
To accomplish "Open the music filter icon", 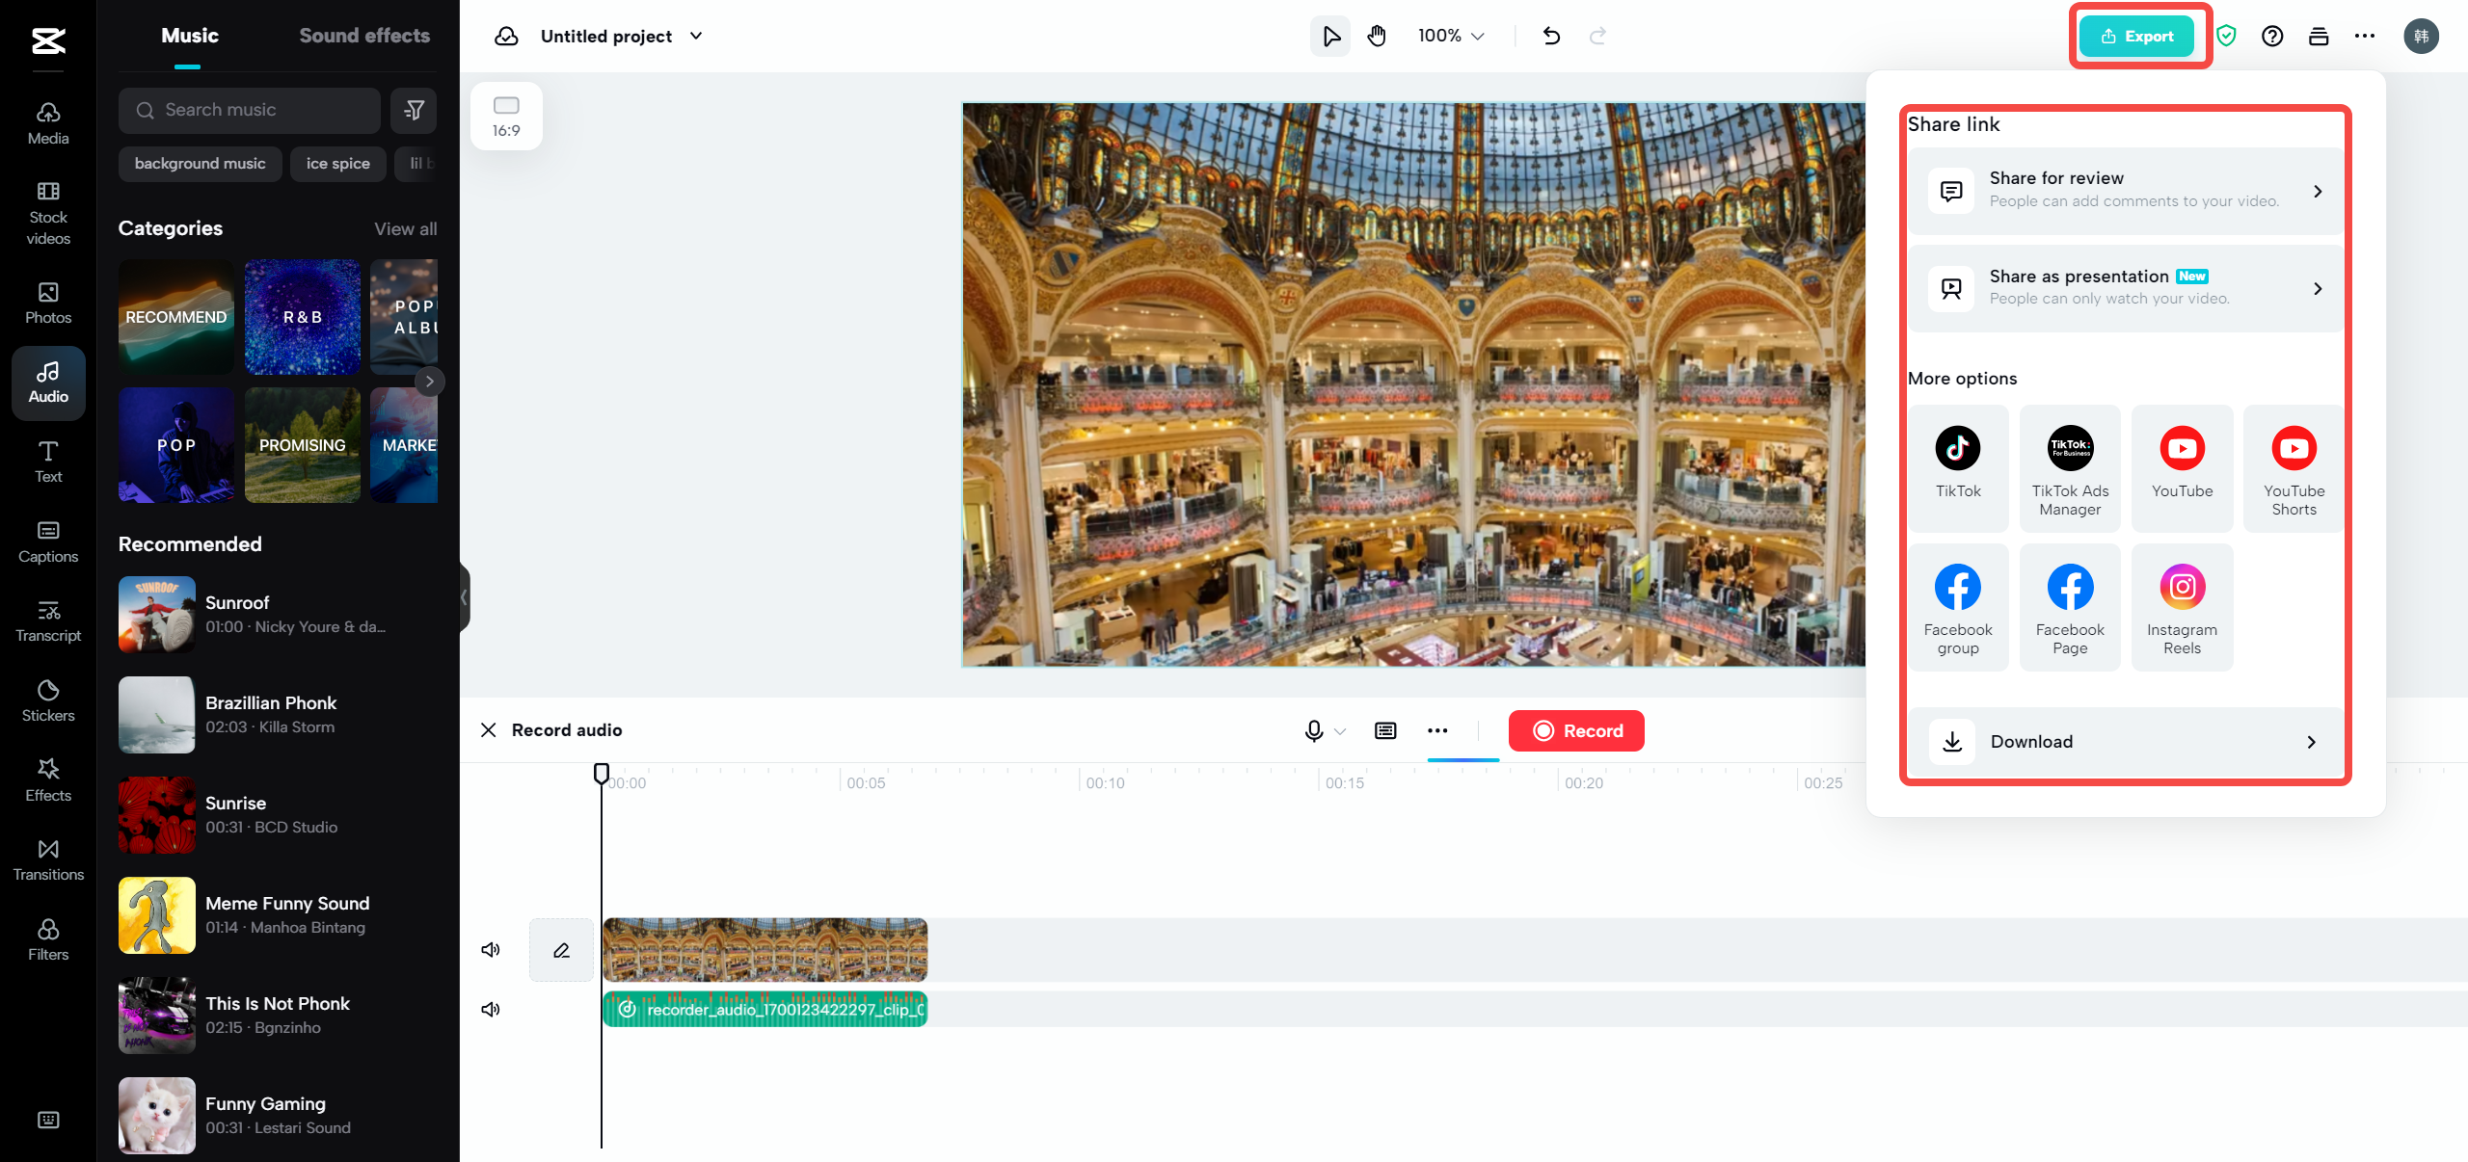I will 414,111.
